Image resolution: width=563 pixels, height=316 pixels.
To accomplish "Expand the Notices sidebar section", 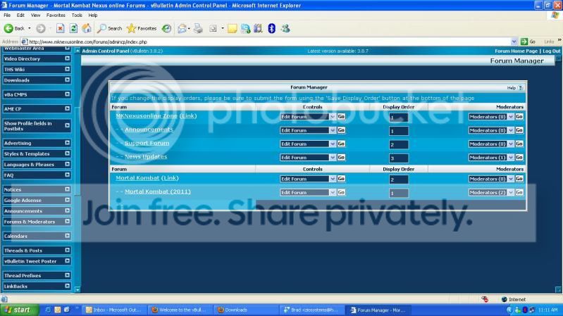I will pyautogui.click(x=67, y=189).
